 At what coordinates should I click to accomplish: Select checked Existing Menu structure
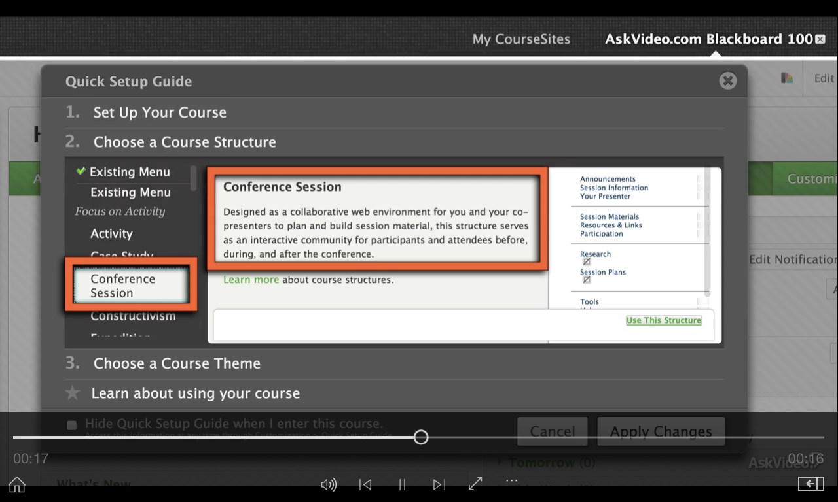pos(130,172)
